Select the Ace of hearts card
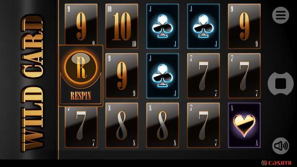Image resolution: width=297 pixels, height=167 pixels. tap(244, 125)
